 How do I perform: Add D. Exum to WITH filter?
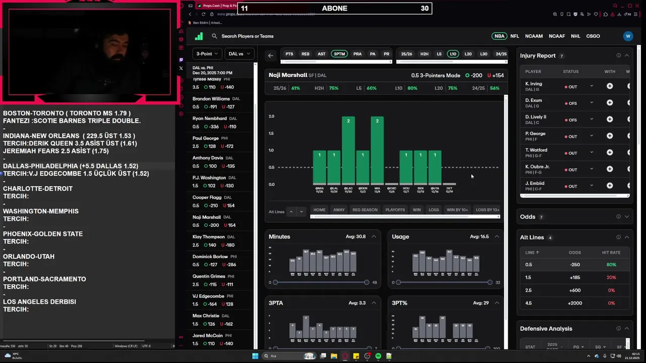point(610,103)
